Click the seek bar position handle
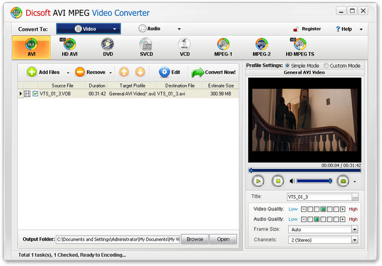The height and width of the screenshot is (266, 382). click(251, 171)
